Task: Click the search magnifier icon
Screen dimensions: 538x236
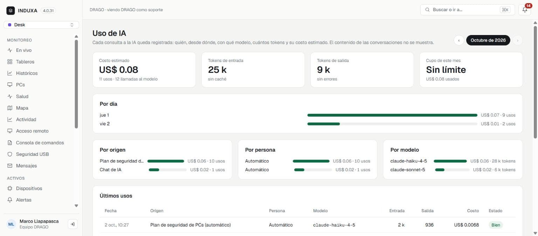Action: pos(427,10)
